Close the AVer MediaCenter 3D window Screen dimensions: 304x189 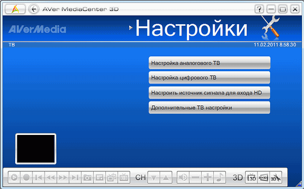(x=295, y=9)
